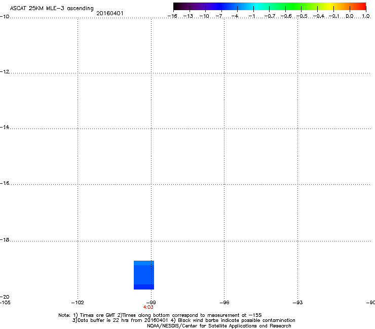The height and width of the screenshot is (329, 375).
Task: Click the latitude axis label '-18'
Action: [x=5, y=239]
